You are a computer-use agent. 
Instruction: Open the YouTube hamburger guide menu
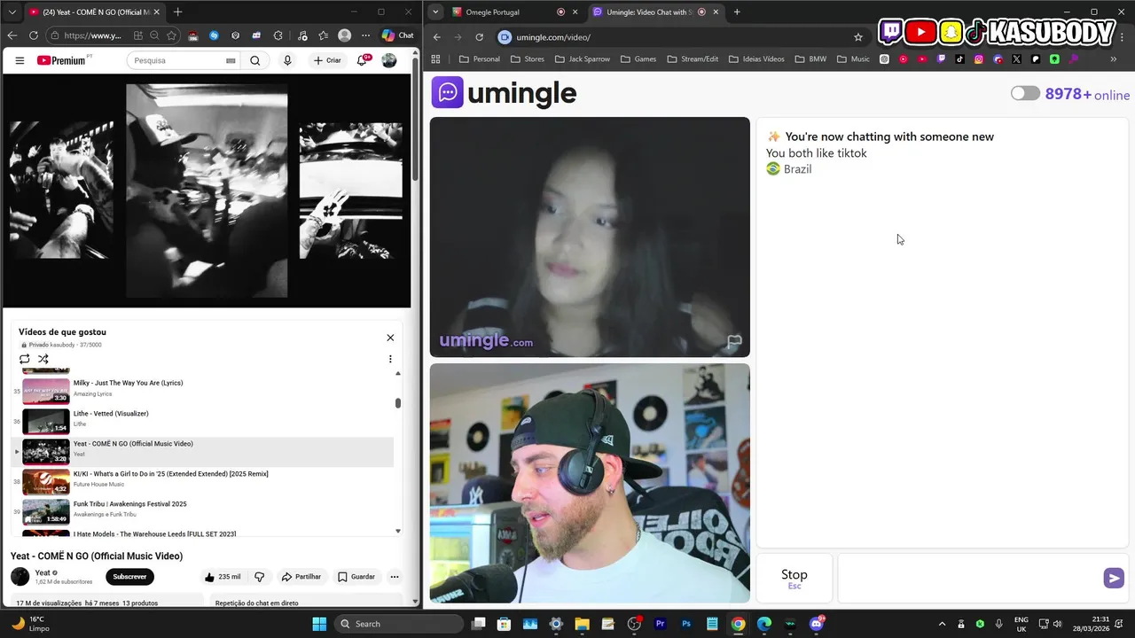tap(20, 60)
